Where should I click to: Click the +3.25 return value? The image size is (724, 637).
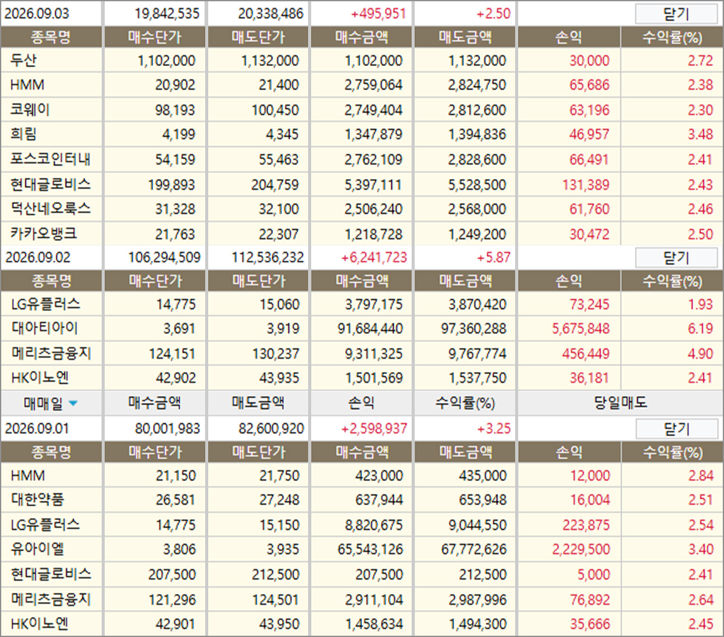pos(493,428)
